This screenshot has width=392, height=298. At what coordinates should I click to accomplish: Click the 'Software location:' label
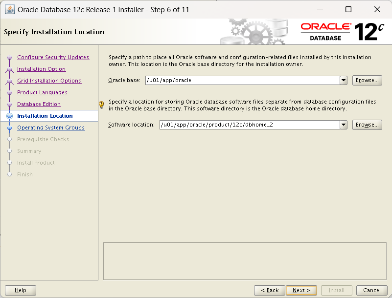click(x=131, y=125)
